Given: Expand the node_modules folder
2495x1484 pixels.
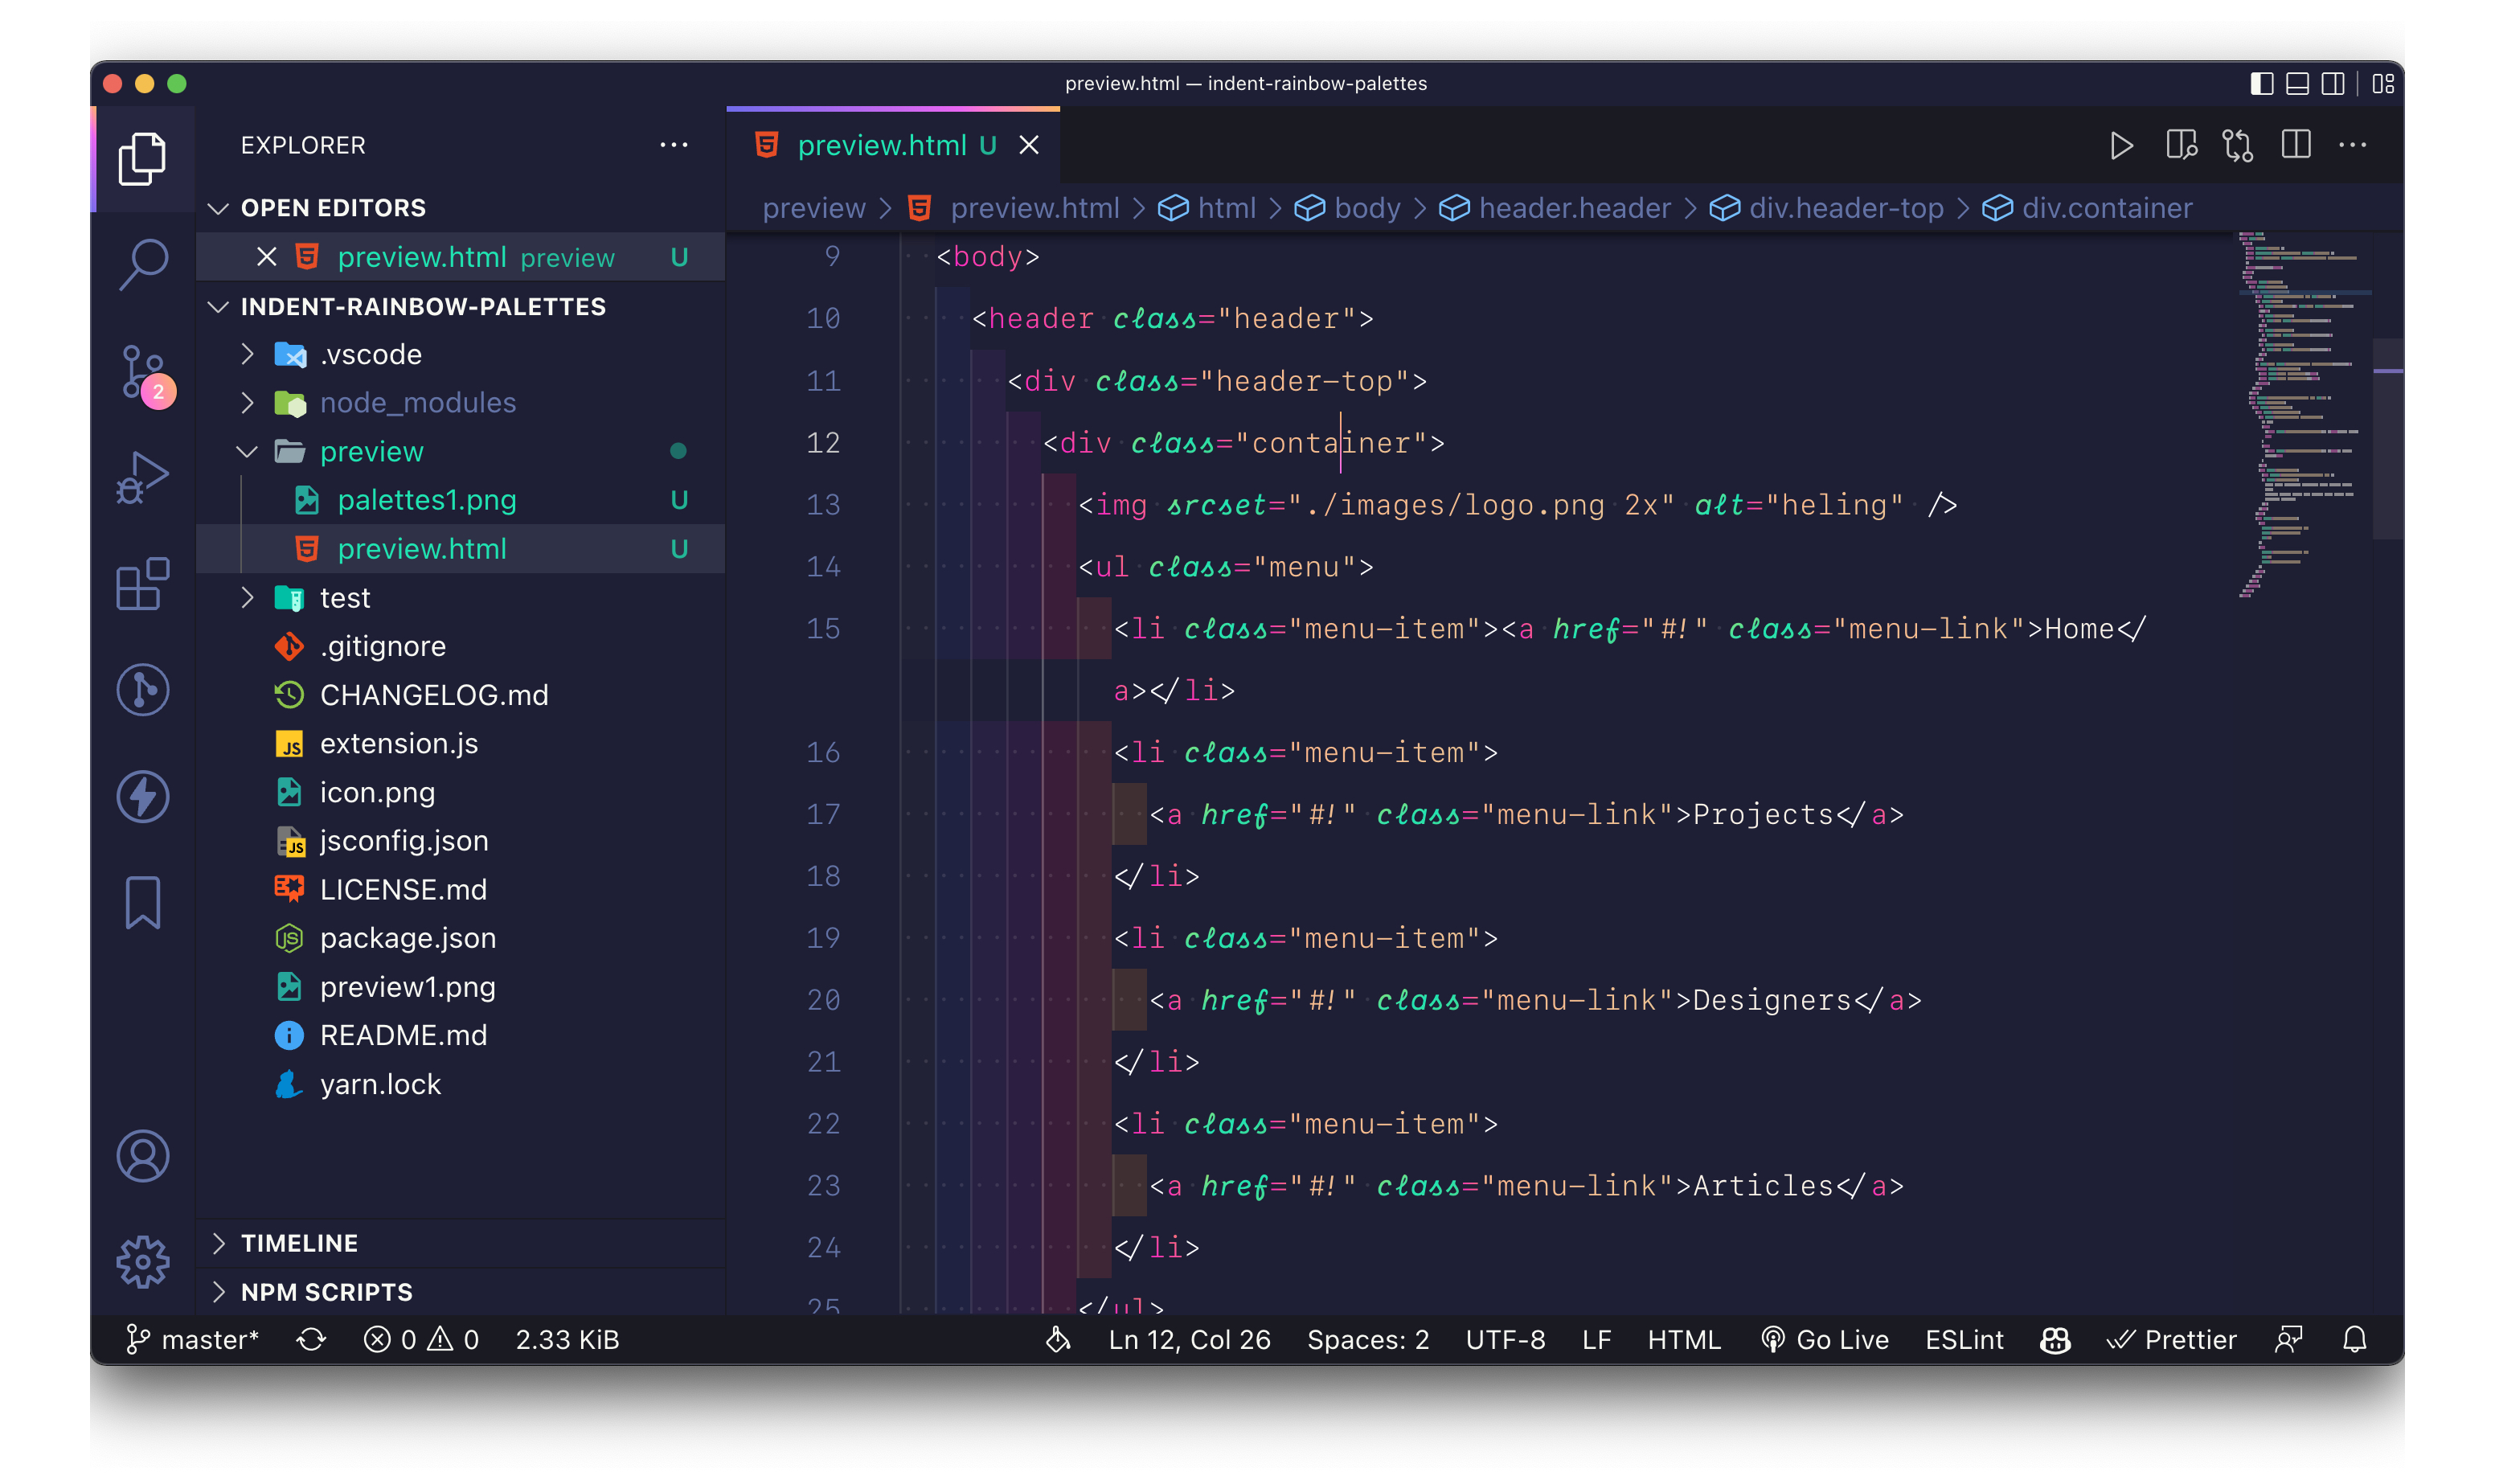Looking at the screenshot, I should 417,403.
